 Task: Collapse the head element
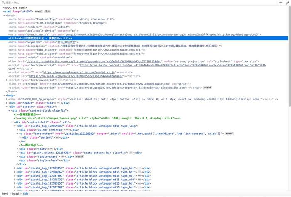[4, 15]
